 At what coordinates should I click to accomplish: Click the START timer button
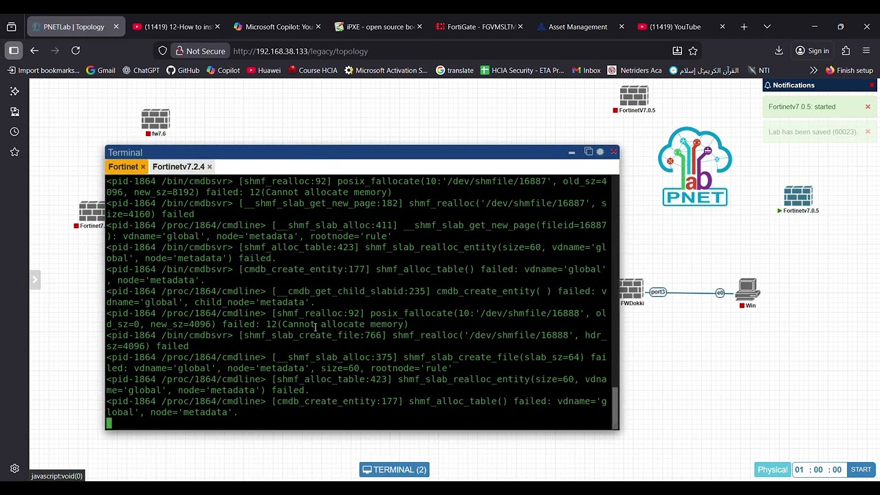(861, 470)
